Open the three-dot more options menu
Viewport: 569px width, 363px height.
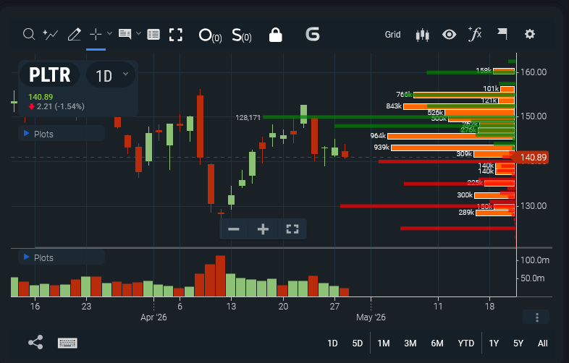(537, 317)
